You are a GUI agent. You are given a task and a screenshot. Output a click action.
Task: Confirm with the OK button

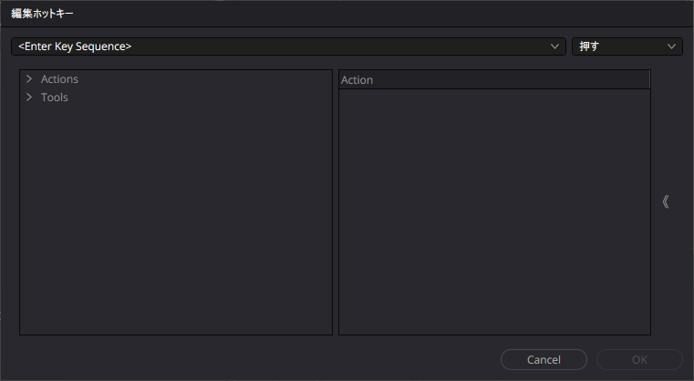click(x=639, y=359)
